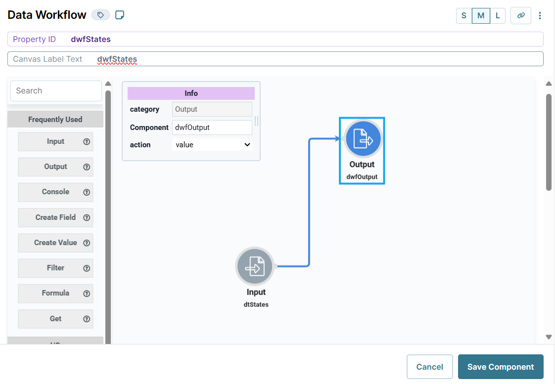Edit the Component dwfOutput field
Viewport: 555px width, 384px height.
pos(212,128)
